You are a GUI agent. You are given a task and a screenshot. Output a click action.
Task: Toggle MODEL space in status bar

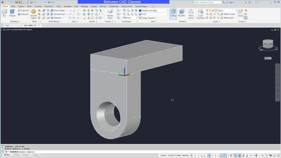click(x=185, y=155)
